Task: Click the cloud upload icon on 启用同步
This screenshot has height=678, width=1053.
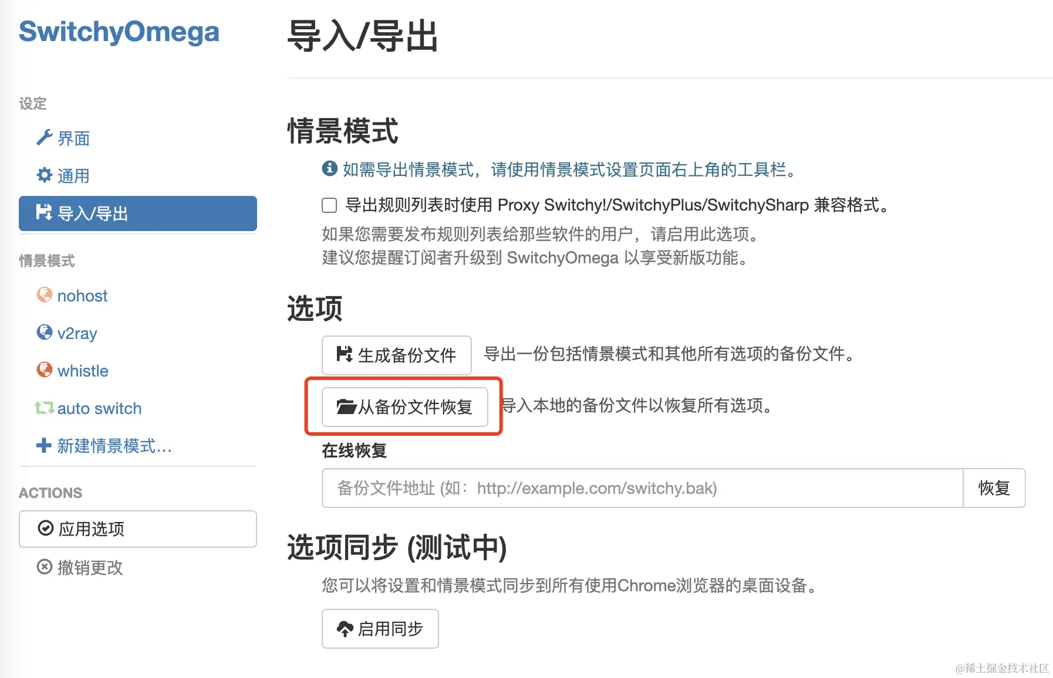Action: point(345,629)
